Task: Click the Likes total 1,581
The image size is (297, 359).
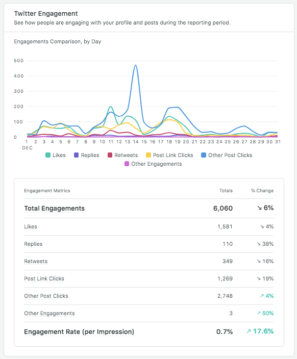Action: [225, 226]
